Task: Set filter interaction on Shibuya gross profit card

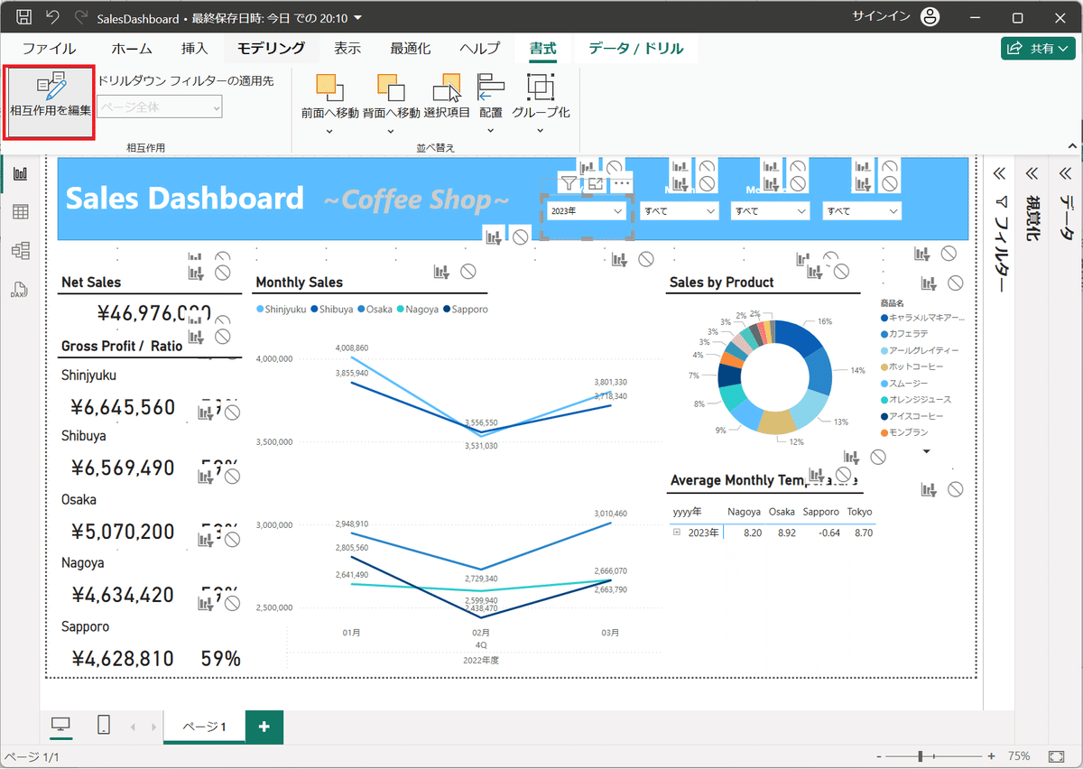Action: tap(208, 476)
